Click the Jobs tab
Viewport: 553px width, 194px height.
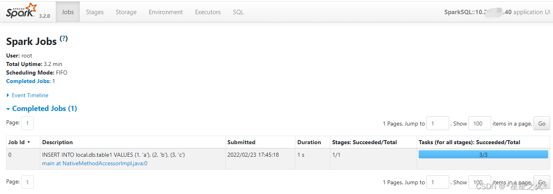[68, 12]
